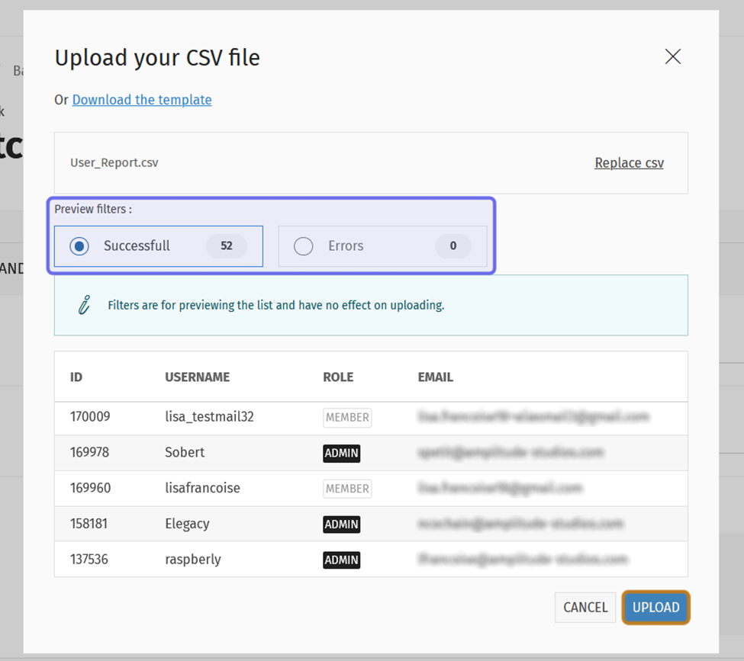
Task: Click the 0 errors count badge
Action: [x=453, y=246]
